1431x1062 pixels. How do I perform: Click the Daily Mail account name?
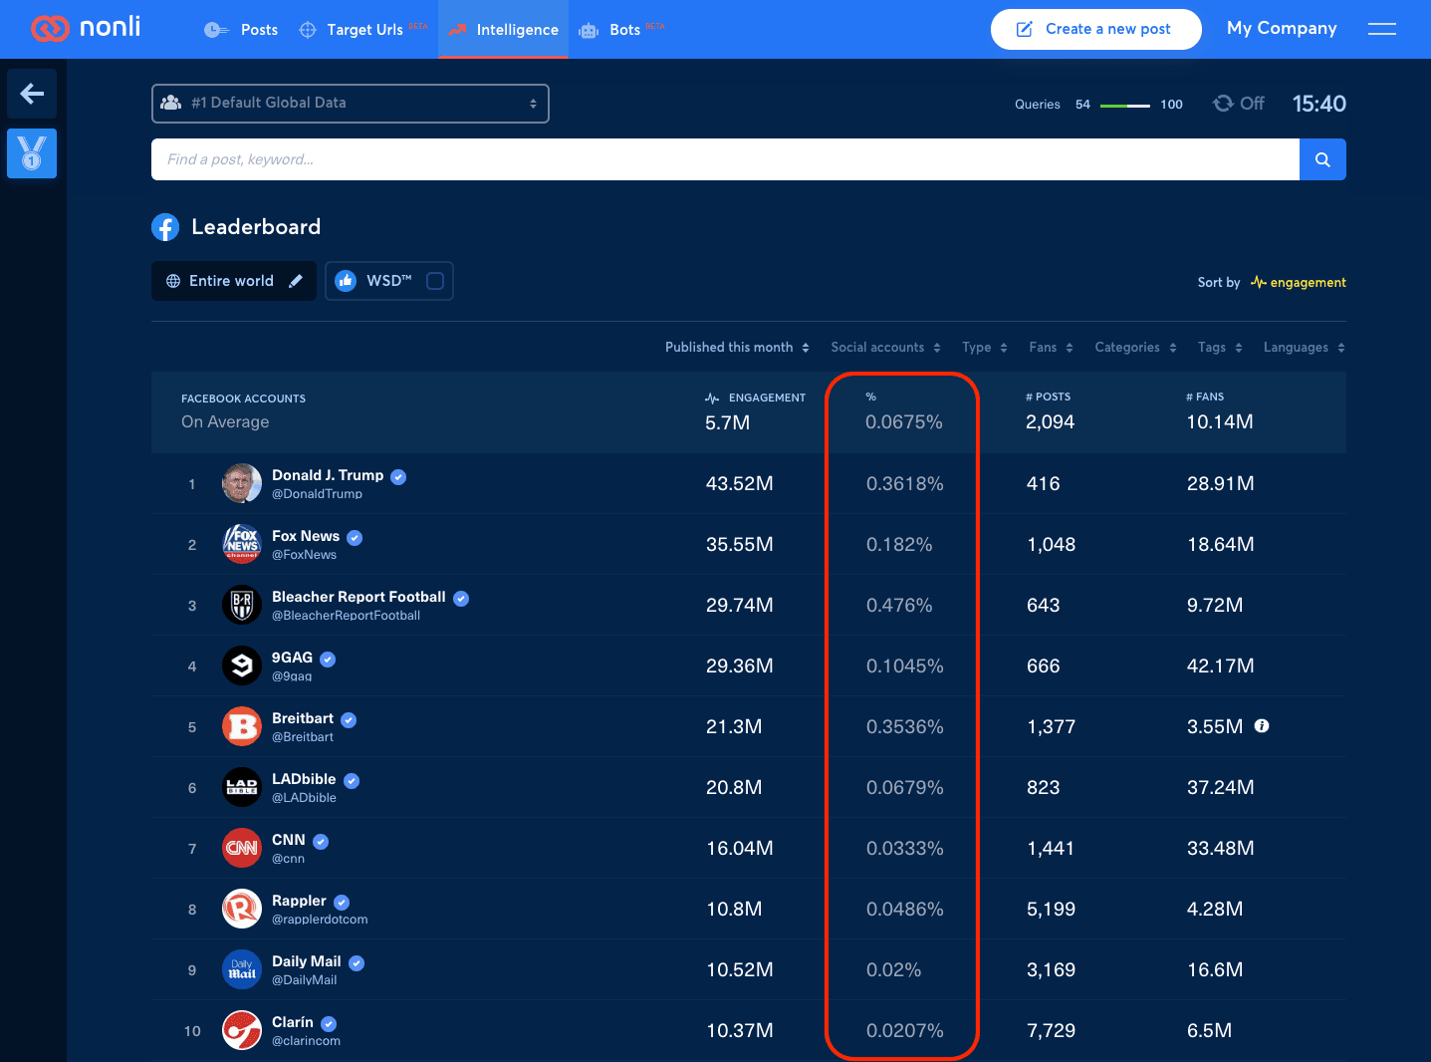tap(307, 961)
